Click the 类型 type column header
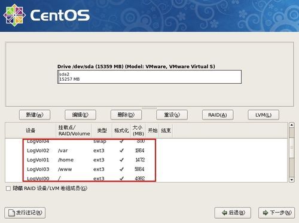This screenshot has height=223, width=299. (102, 130)
